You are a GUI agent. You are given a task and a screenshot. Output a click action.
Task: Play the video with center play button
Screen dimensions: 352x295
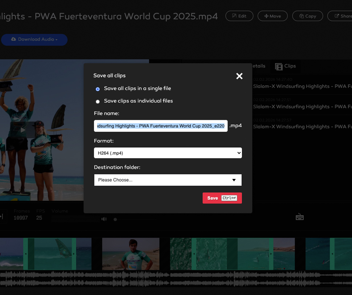pyautogui.click(x=23, y=130)
